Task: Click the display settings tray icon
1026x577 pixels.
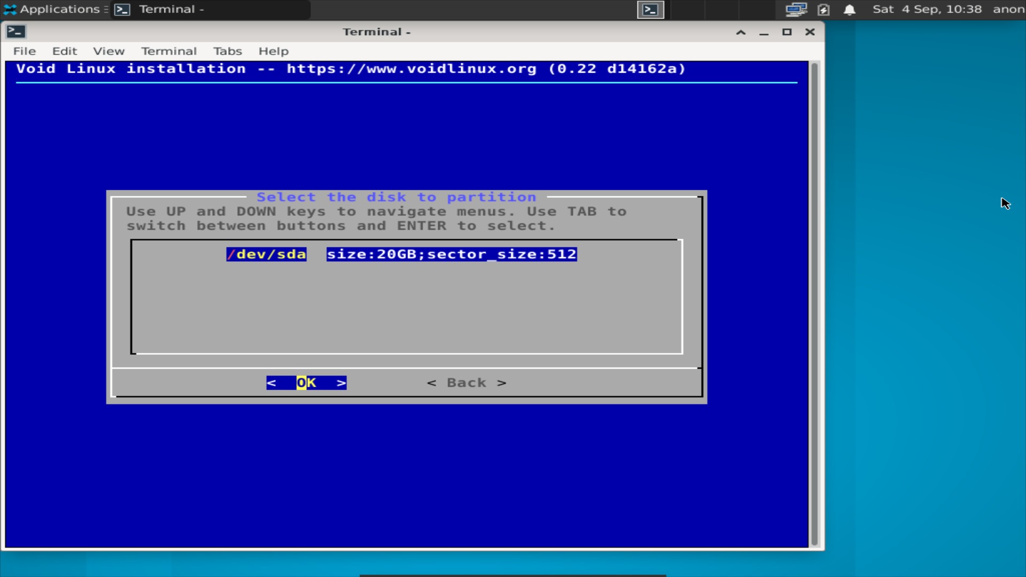Action: pos(796,9)
